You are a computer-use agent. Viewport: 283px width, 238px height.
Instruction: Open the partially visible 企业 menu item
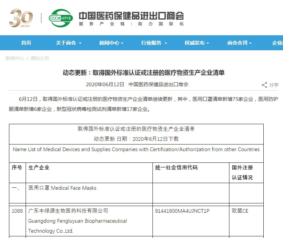tap(278, 43)
